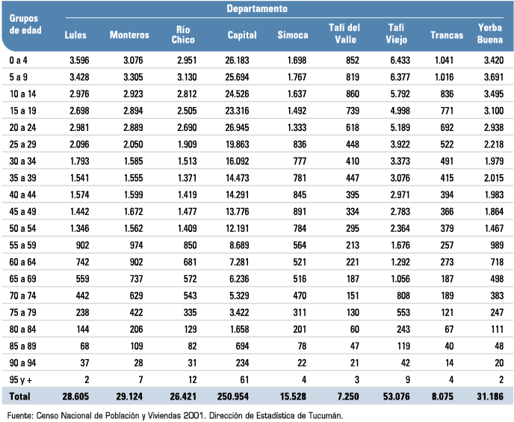514x422 pixels.
Task: Select the Simoca value 1.767
Action: coord(297,77)
